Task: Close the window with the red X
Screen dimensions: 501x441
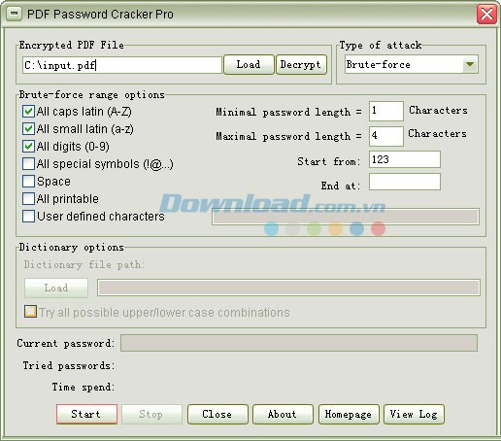Action: 486,15
